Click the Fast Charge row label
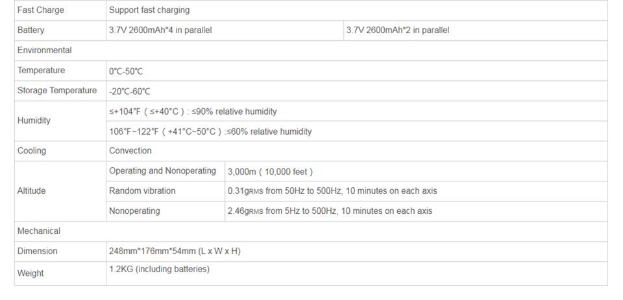 pos(41,10)
